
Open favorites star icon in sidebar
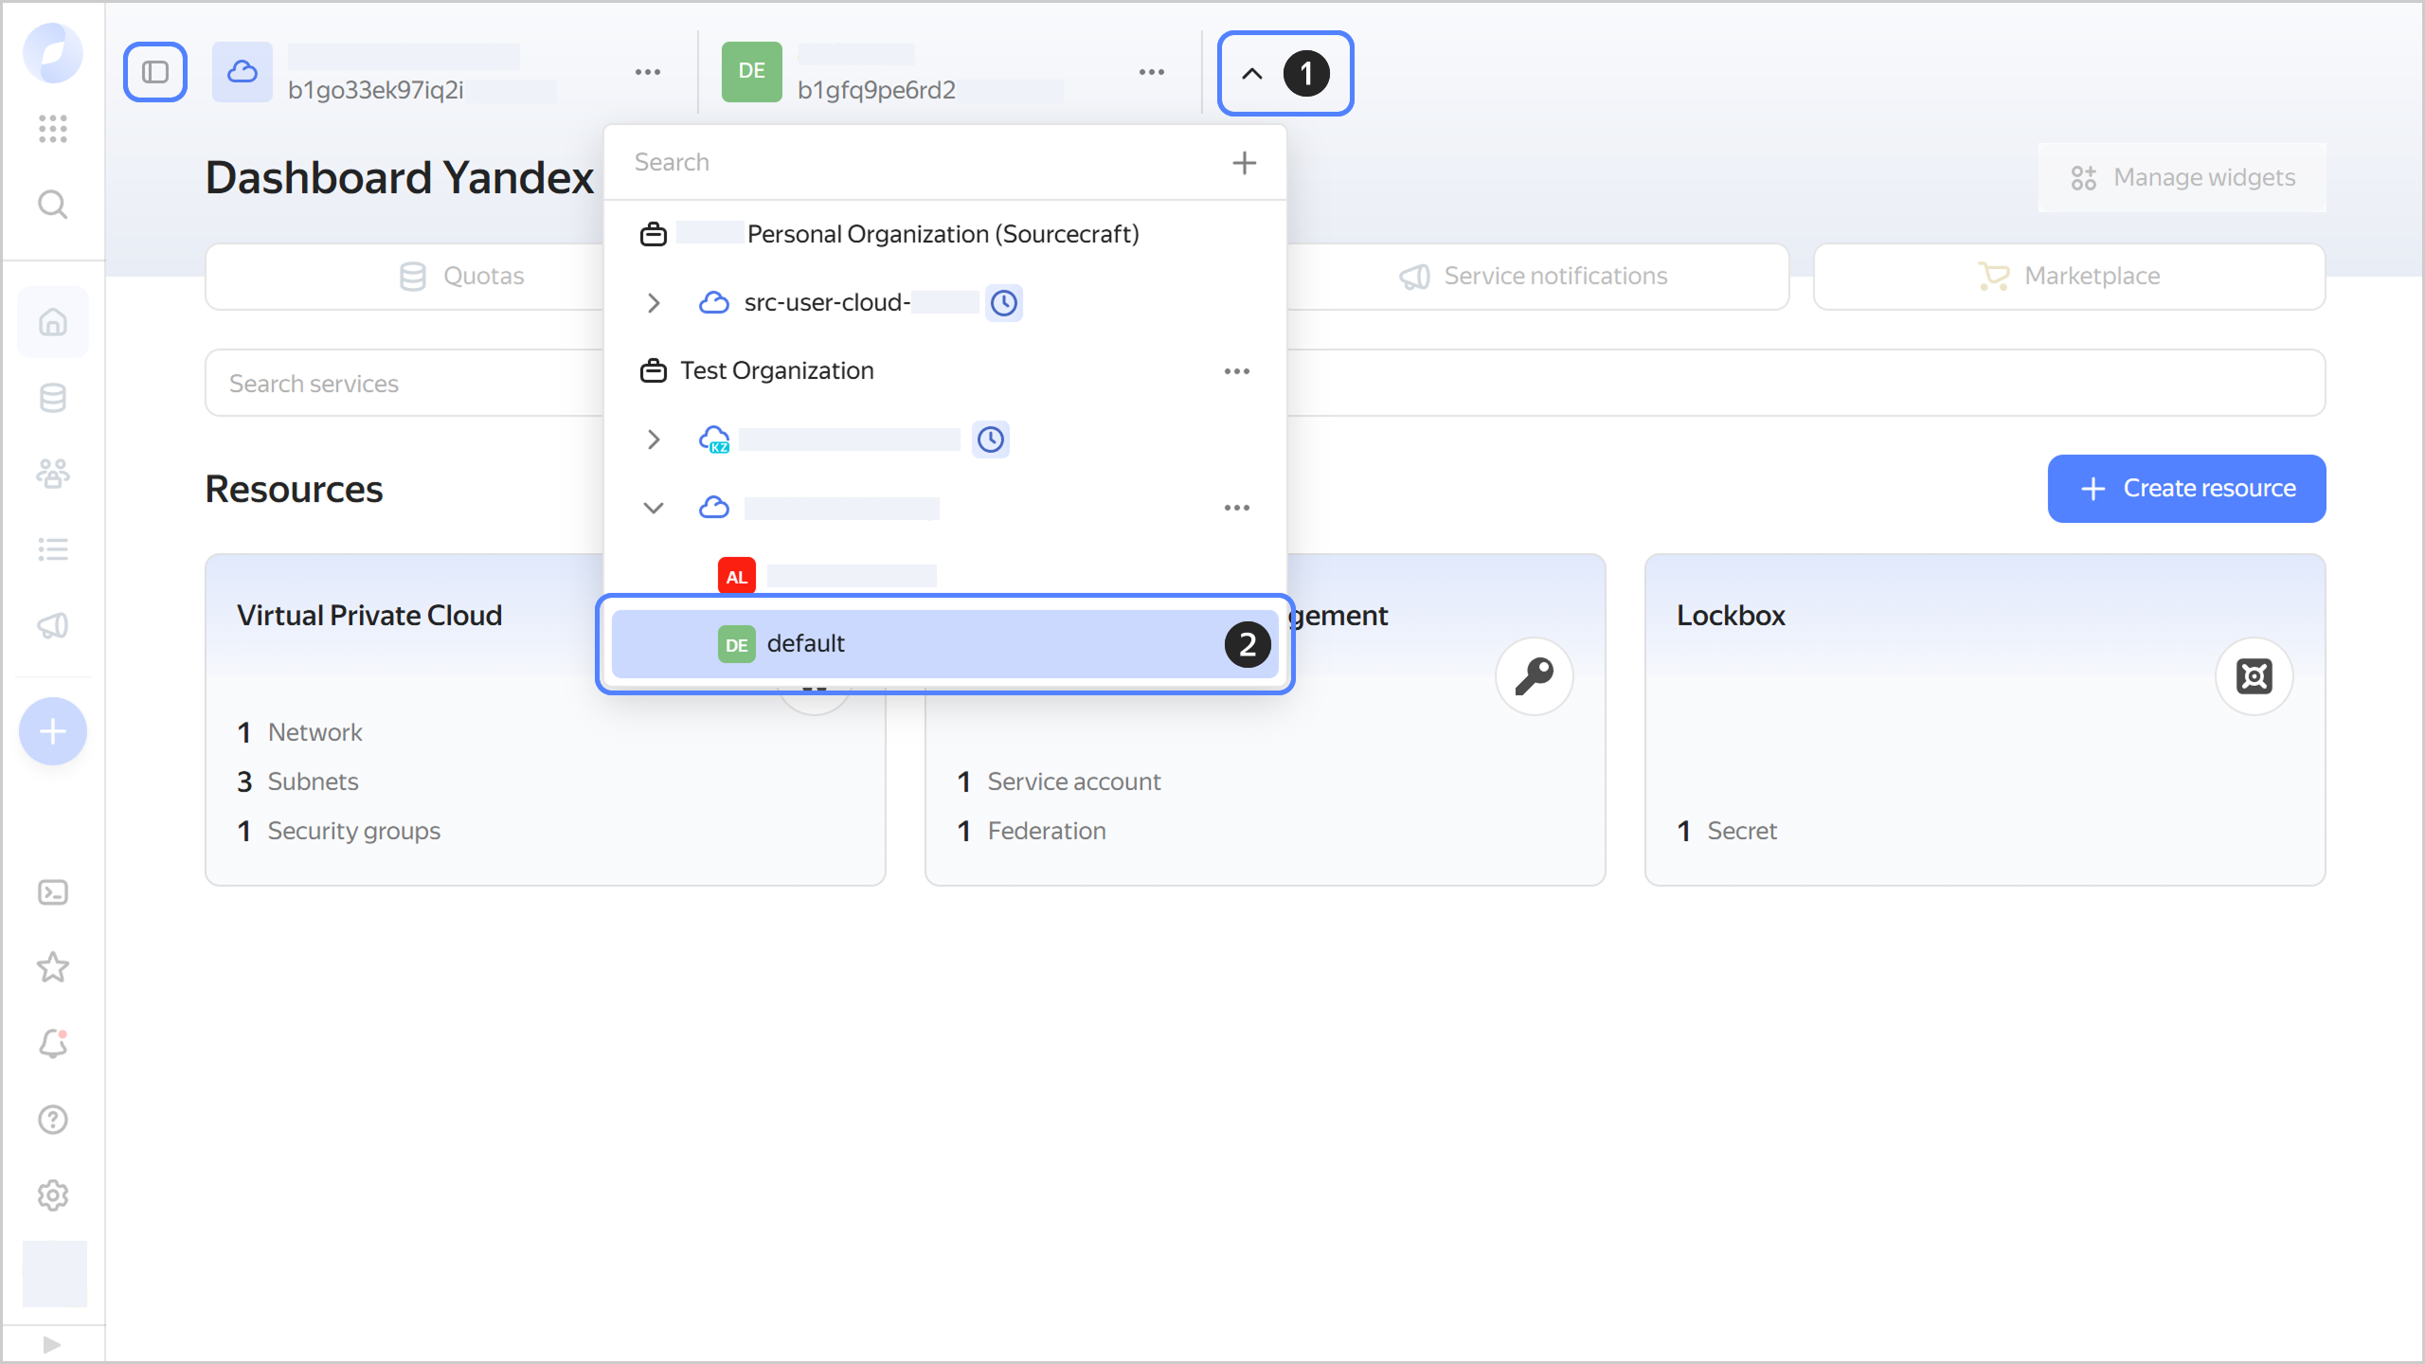tap(53, 967)
